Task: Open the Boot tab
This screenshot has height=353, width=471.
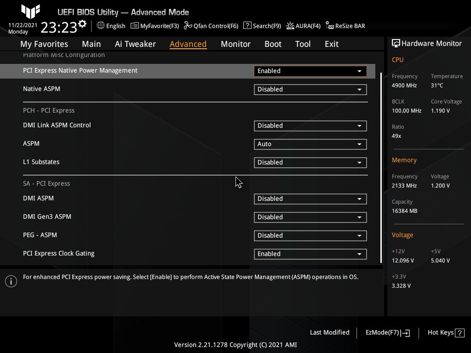Action: [x=273, y=44]
